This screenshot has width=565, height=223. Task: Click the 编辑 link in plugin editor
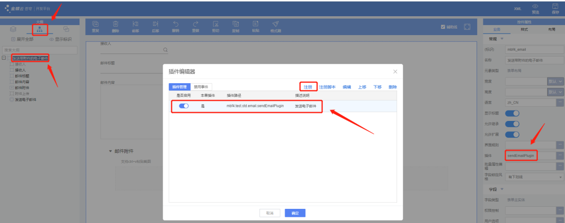pos(347,87)
